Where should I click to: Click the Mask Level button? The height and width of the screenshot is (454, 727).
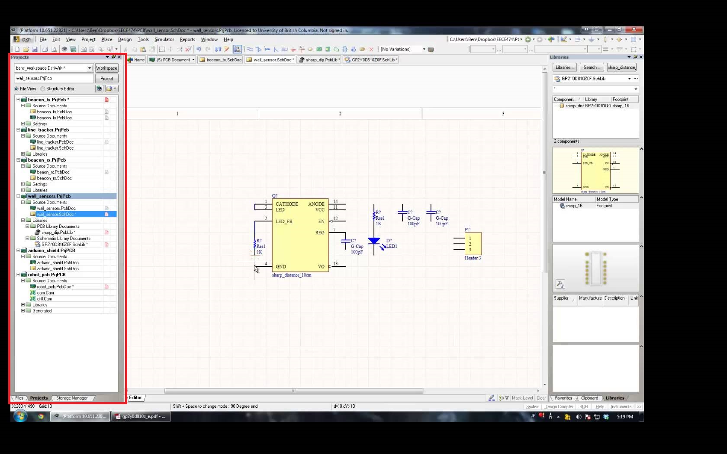tap(522, 398)
